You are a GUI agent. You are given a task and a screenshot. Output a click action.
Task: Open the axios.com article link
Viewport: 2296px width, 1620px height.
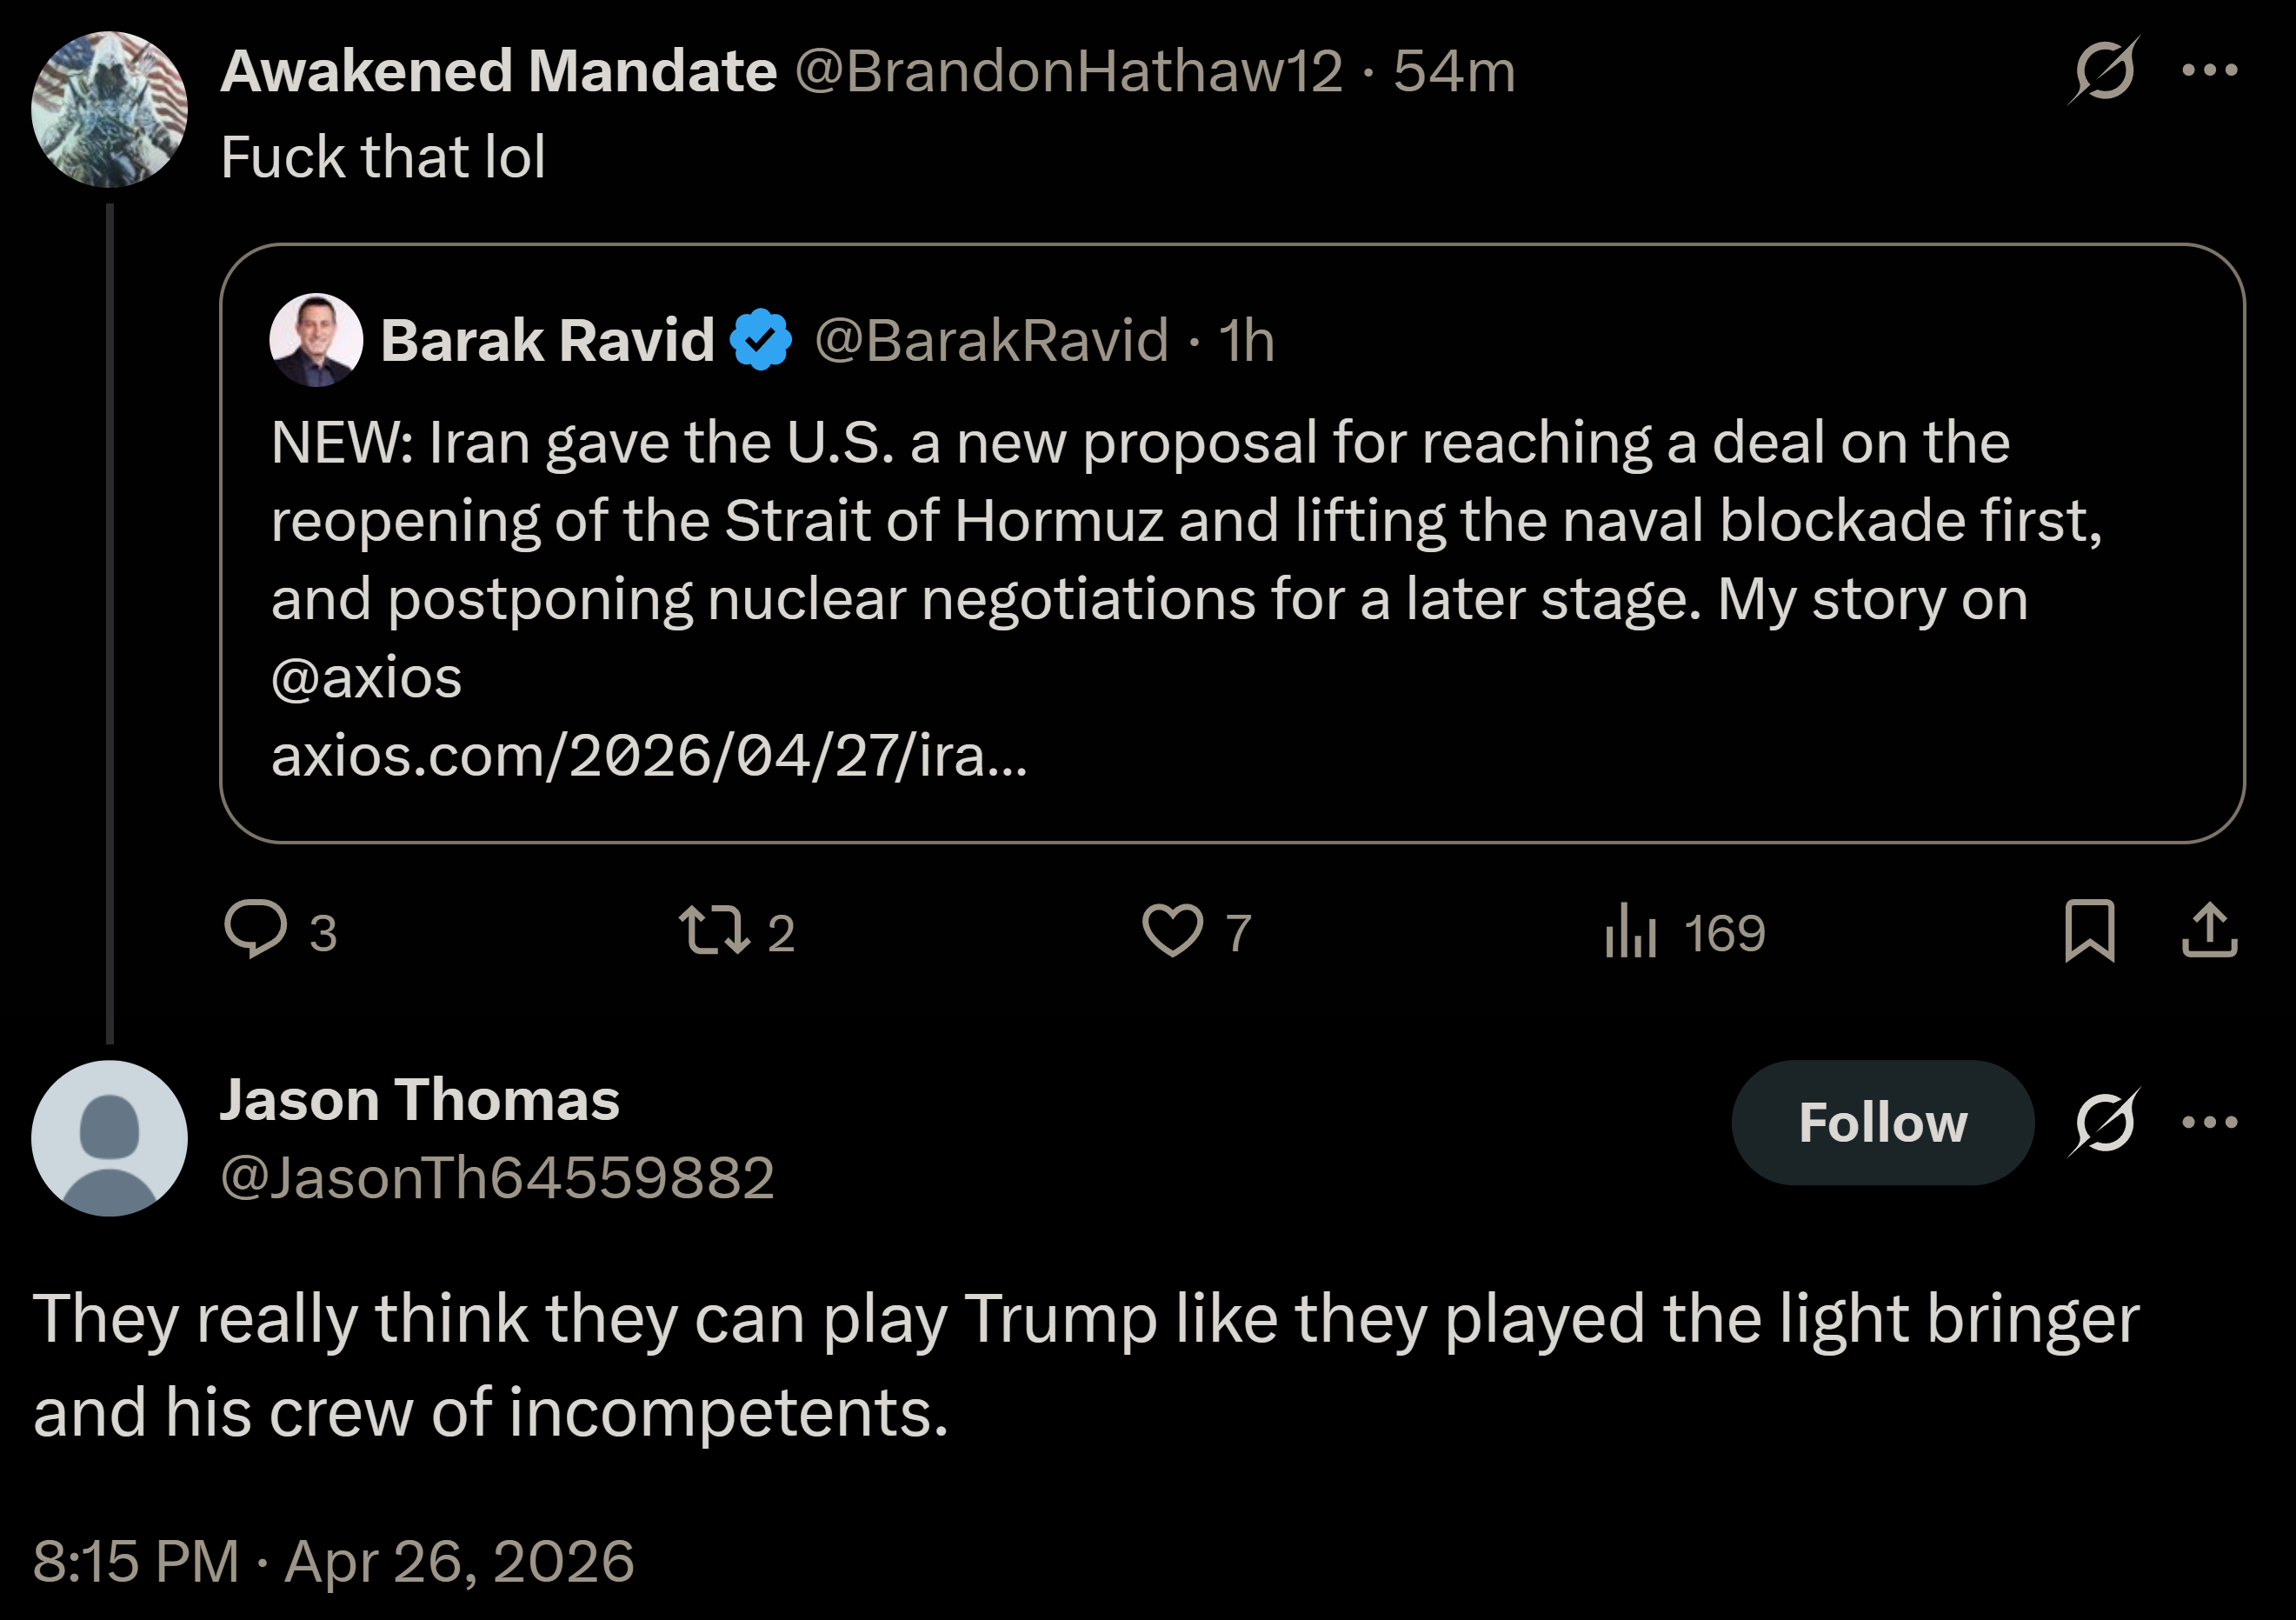point(649,756)
